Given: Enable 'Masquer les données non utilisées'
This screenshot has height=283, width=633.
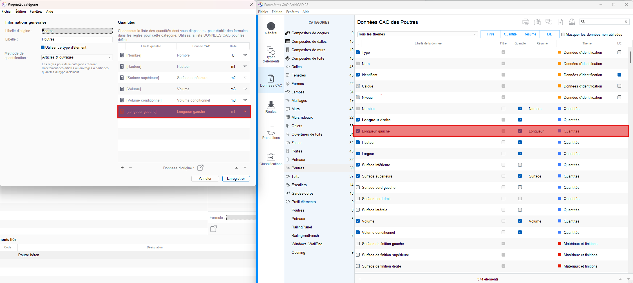Looking at the screenshot, I should click(563, 34).
